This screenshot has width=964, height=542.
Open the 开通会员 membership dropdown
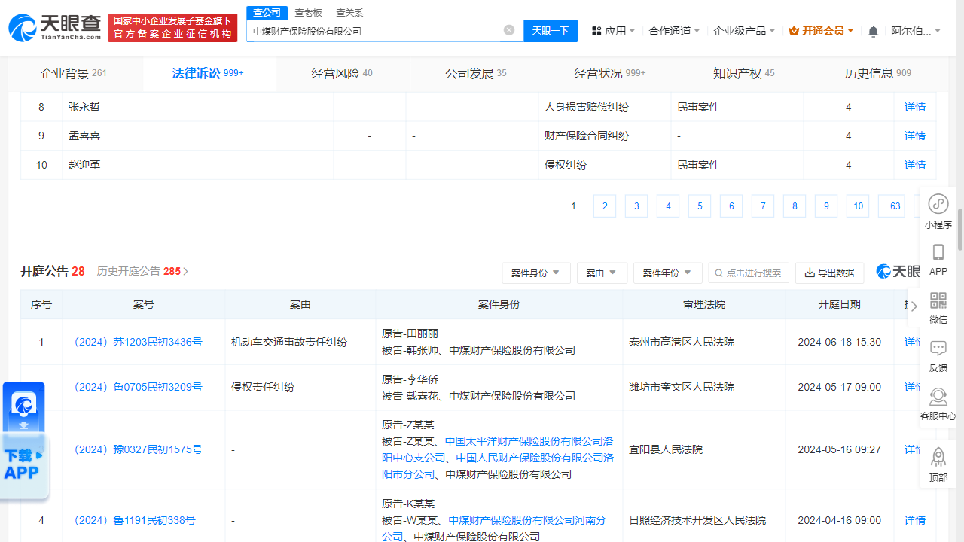820,30
